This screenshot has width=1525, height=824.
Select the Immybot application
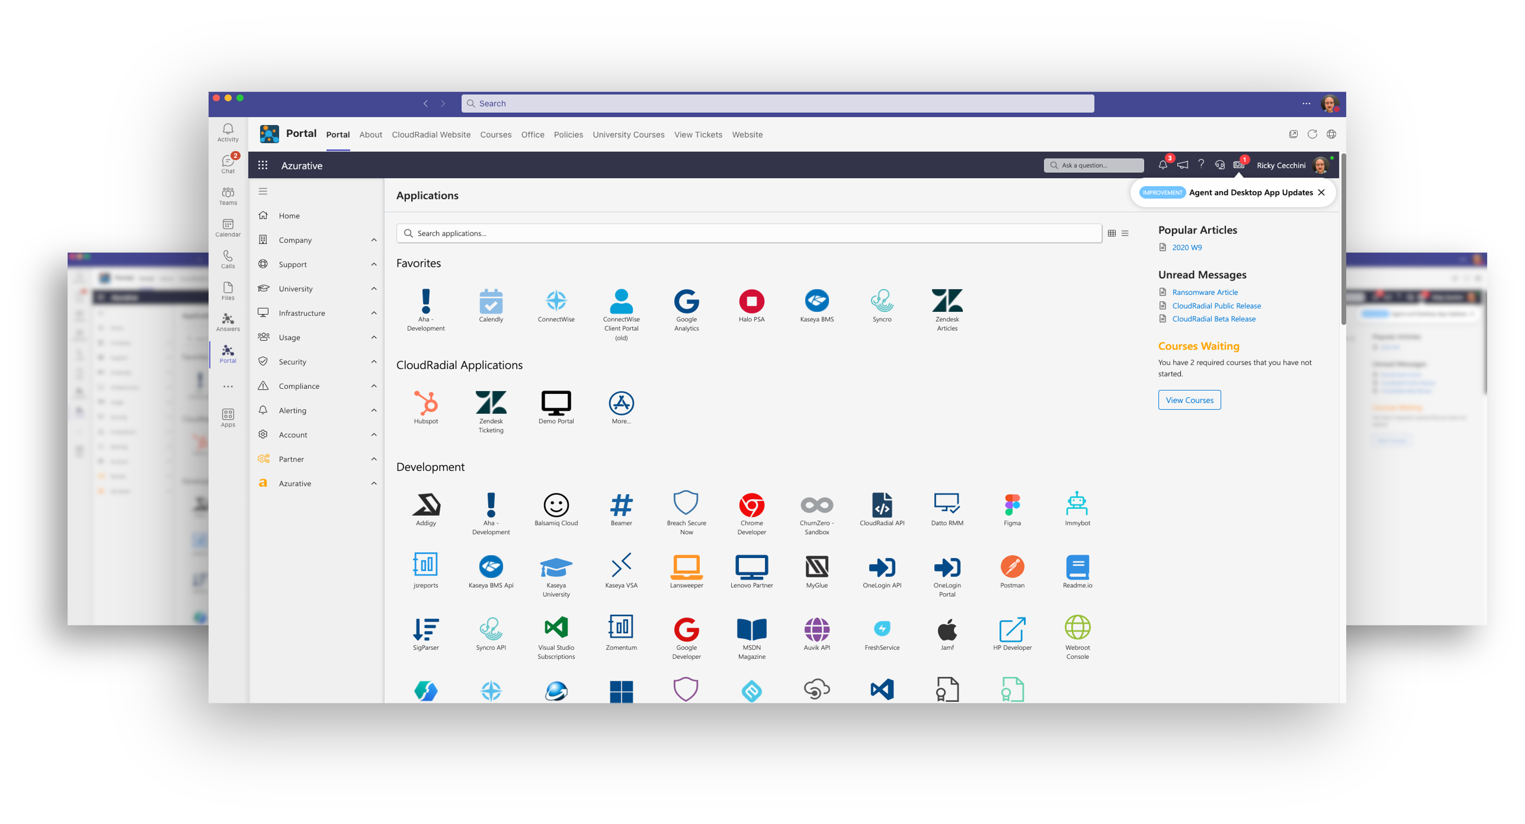pyautogui.click(x=1077, y=506)
